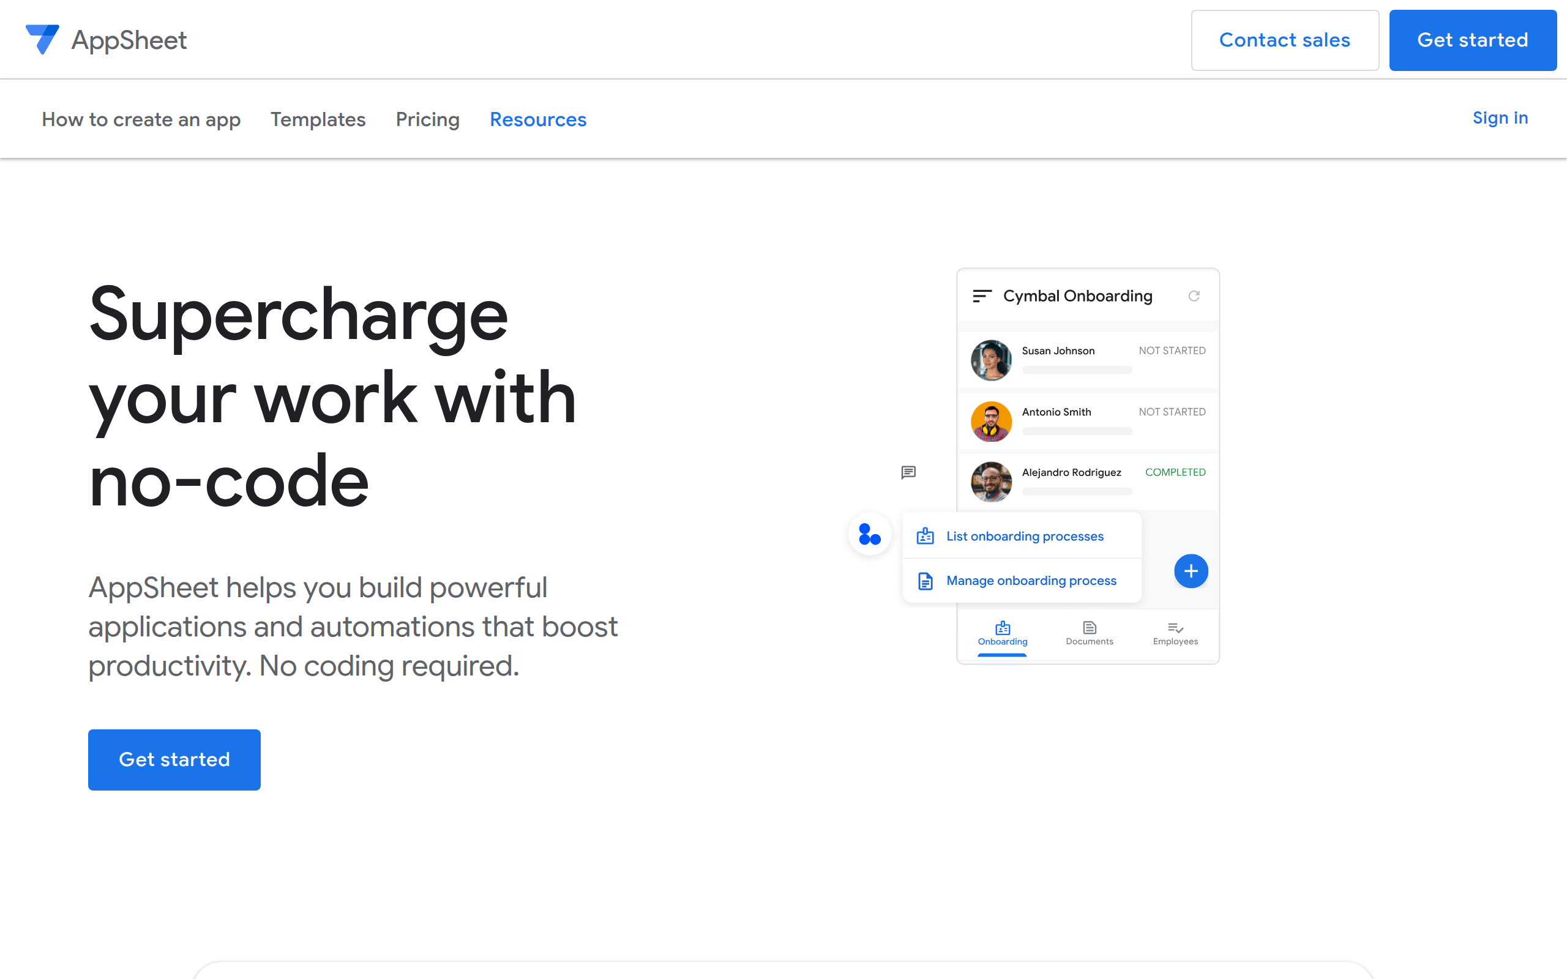The height and width of the screenshot is (979, 1567).
Task: Click the blue assistant dots icon
Action: coord(869,534)
